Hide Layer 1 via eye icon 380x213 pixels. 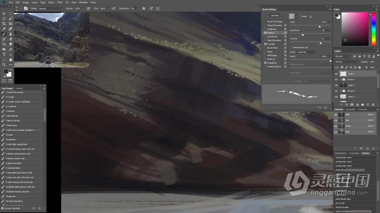pyautogui.click(x=336, y=74)
